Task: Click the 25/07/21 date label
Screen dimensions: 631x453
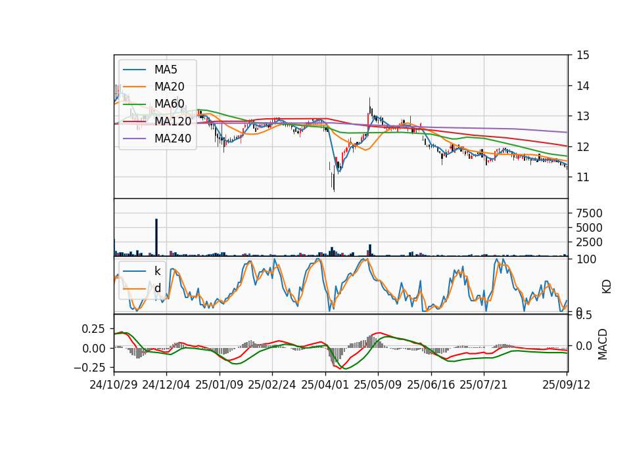Action: point(484,385)
